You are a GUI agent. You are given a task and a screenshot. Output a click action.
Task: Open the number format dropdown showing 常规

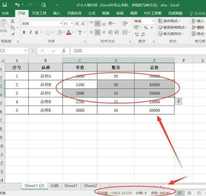tap(153, 21)
